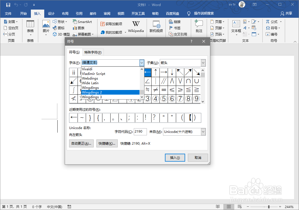Click the Symbol dialog help question mark
The image size is (299, 210).
pos(191,42)
